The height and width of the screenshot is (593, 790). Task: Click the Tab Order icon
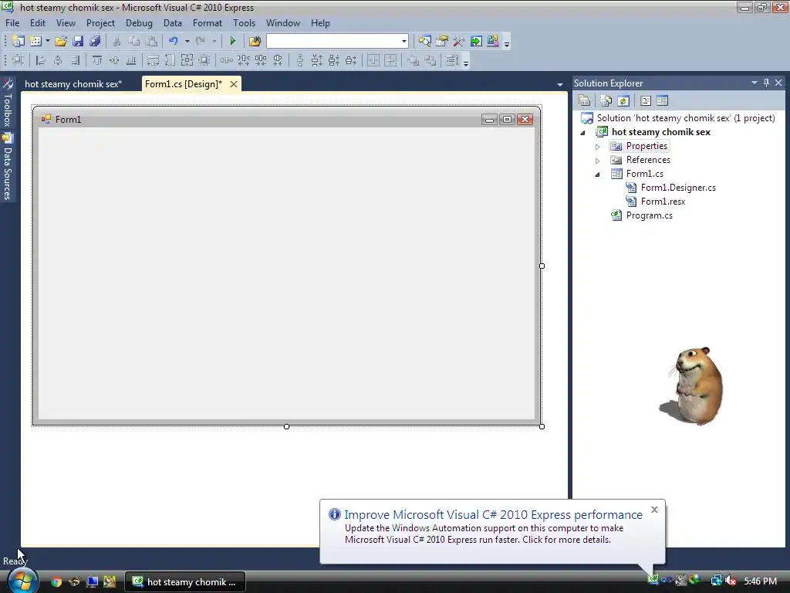click(451, 60)
